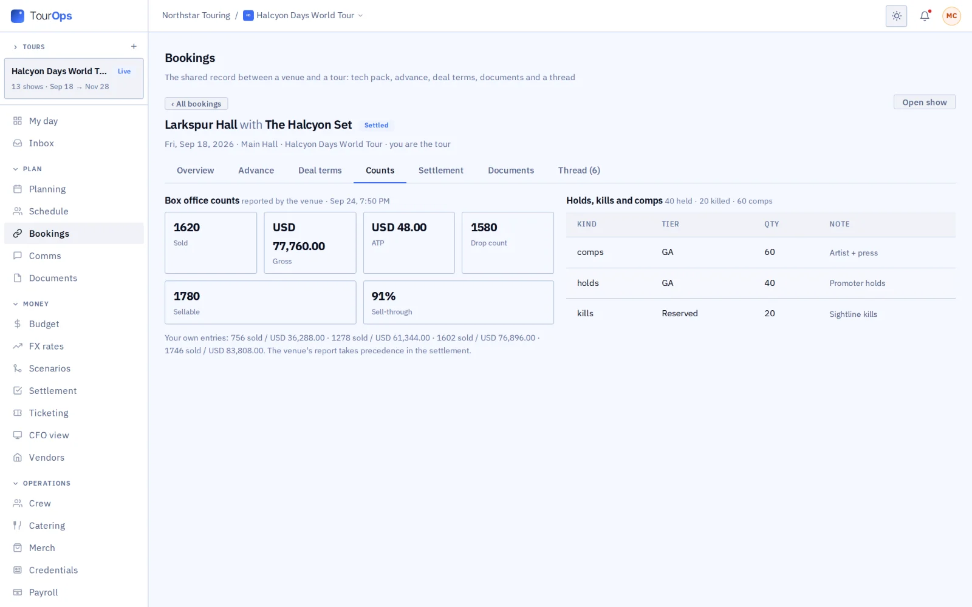The image size is (972, 607).
Task: Open Comms in the sidebar
Action: click(74, 256)
